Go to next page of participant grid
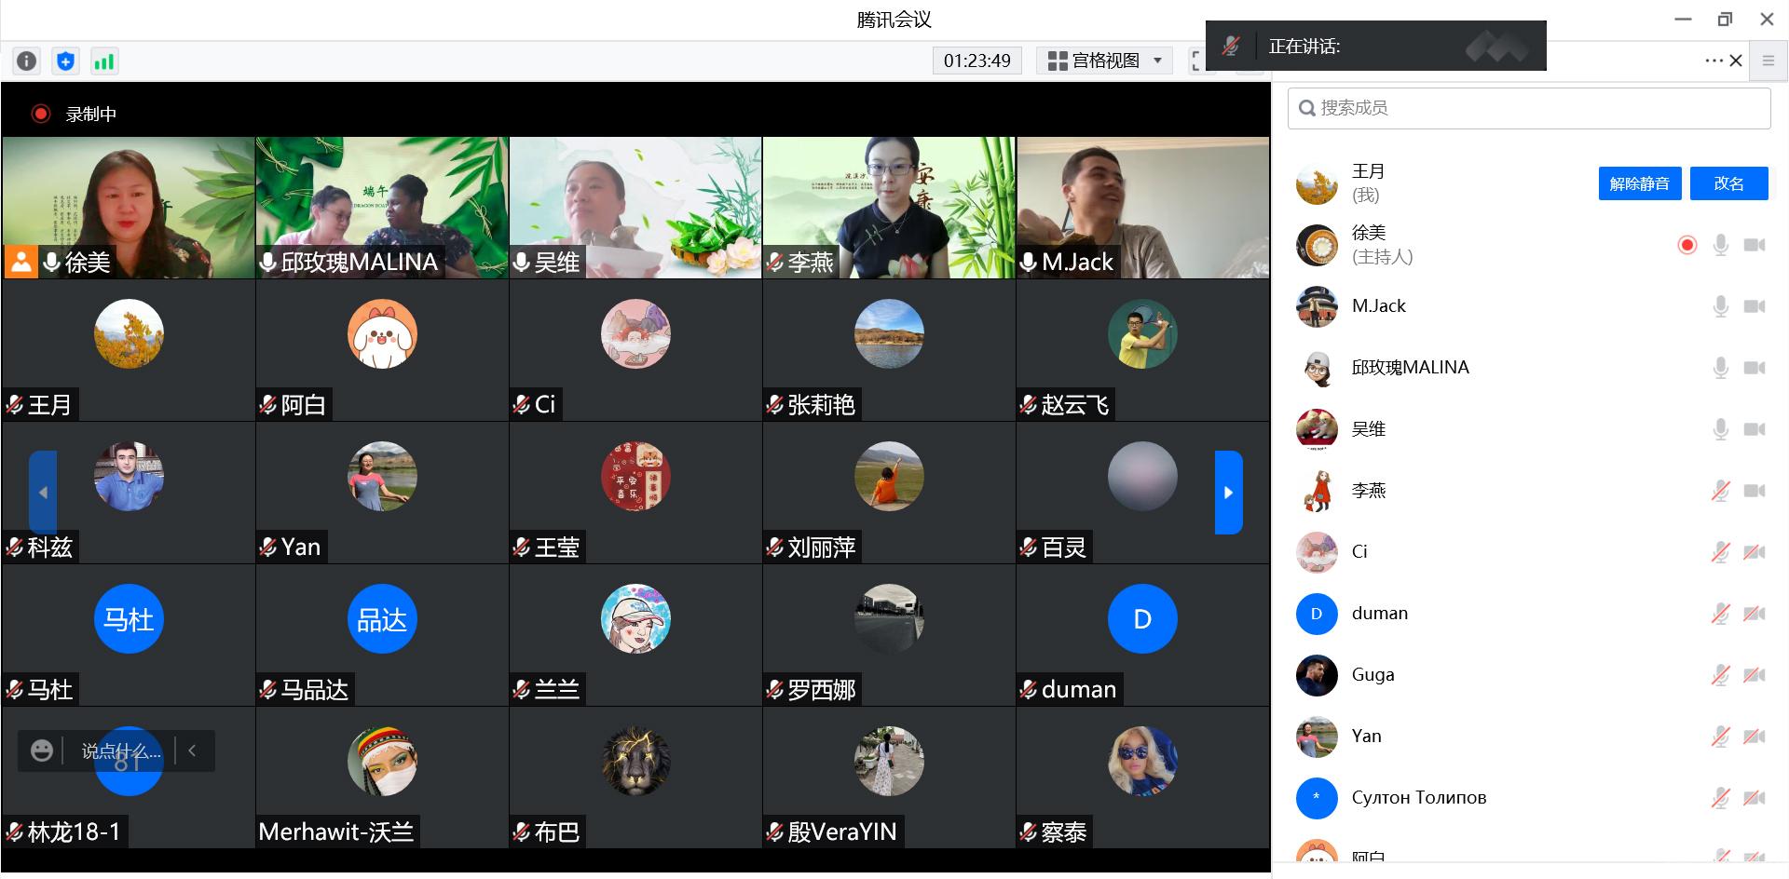 point(1228,493)
